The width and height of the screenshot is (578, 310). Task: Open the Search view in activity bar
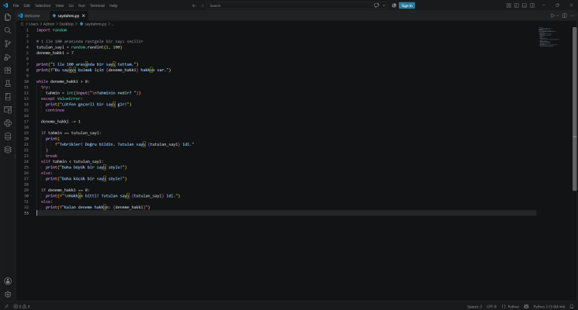pos(8,30)
